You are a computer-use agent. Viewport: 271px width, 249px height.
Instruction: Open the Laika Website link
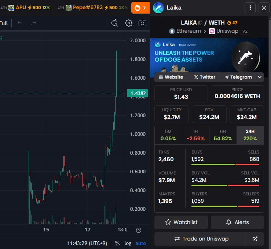click(x=171, y=77)
